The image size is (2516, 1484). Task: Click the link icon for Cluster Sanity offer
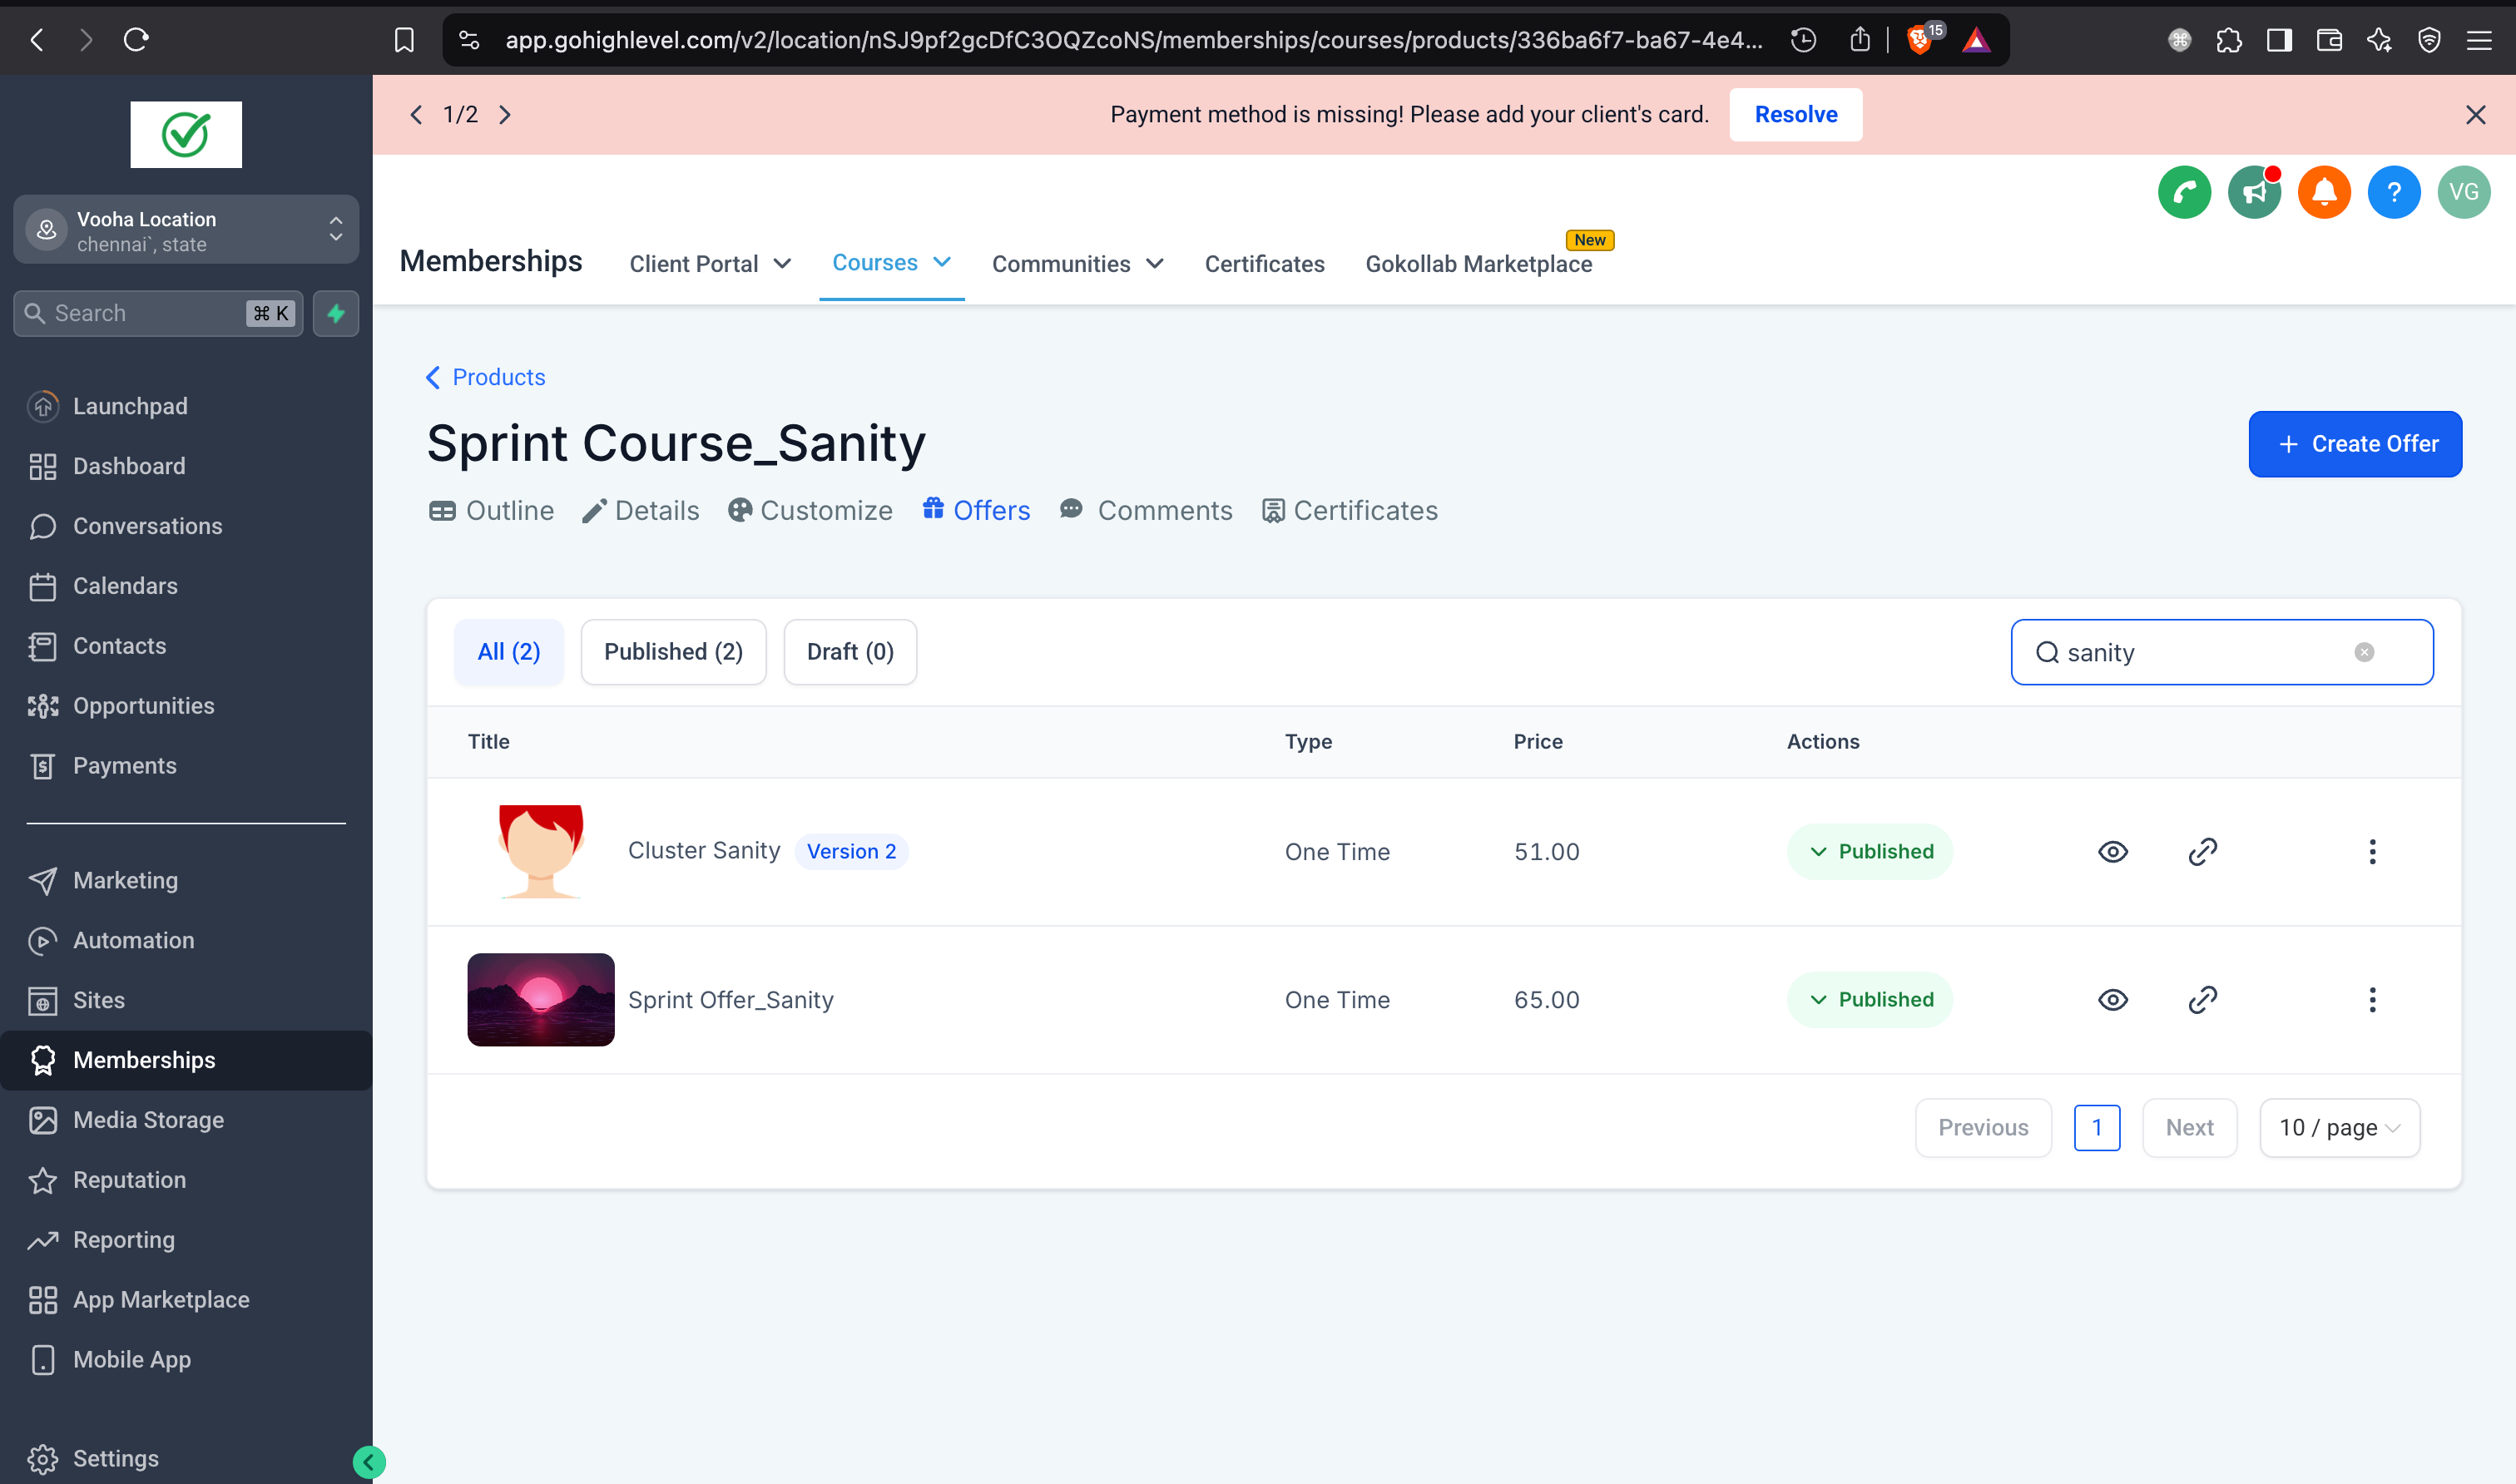[x=2203, y=850]
